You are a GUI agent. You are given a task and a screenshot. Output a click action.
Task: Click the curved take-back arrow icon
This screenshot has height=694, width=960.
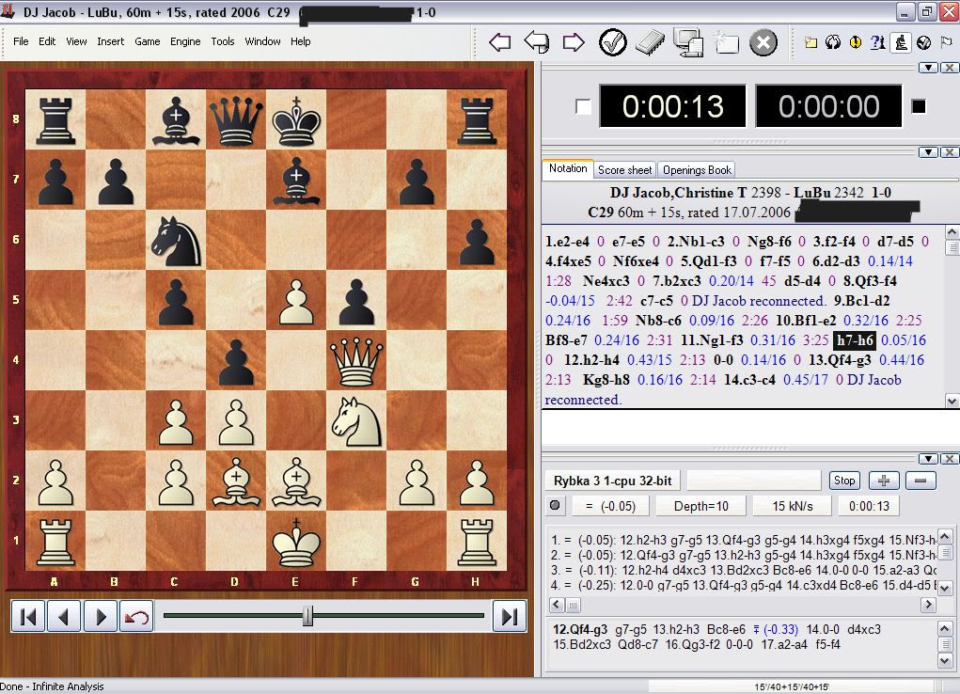tap(537, 42)
